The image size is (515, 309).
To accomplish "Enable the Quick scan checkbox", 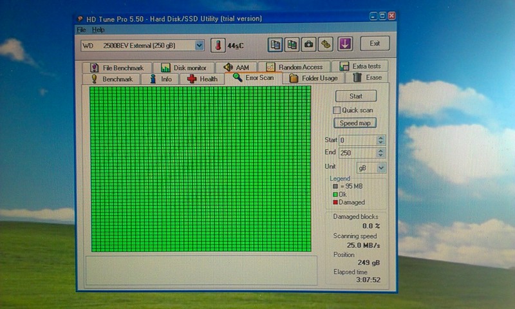I will point(337,110).
